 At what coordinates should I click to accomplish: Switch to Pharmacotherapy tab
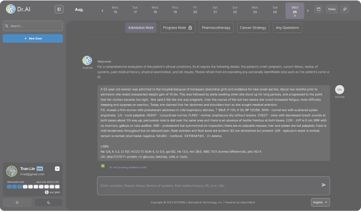pyautogui.click(x=216, y=28)
